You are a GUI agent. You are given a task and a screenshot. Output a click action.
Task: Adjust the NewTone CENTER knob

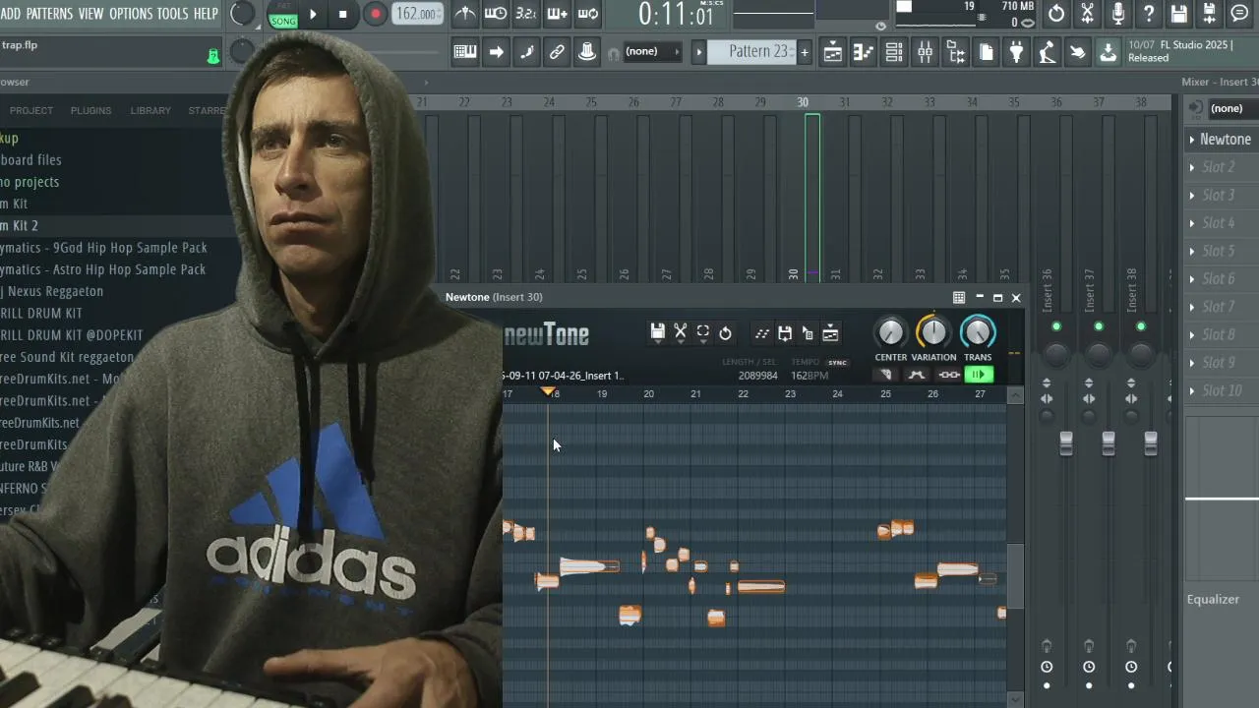point(890,332)
